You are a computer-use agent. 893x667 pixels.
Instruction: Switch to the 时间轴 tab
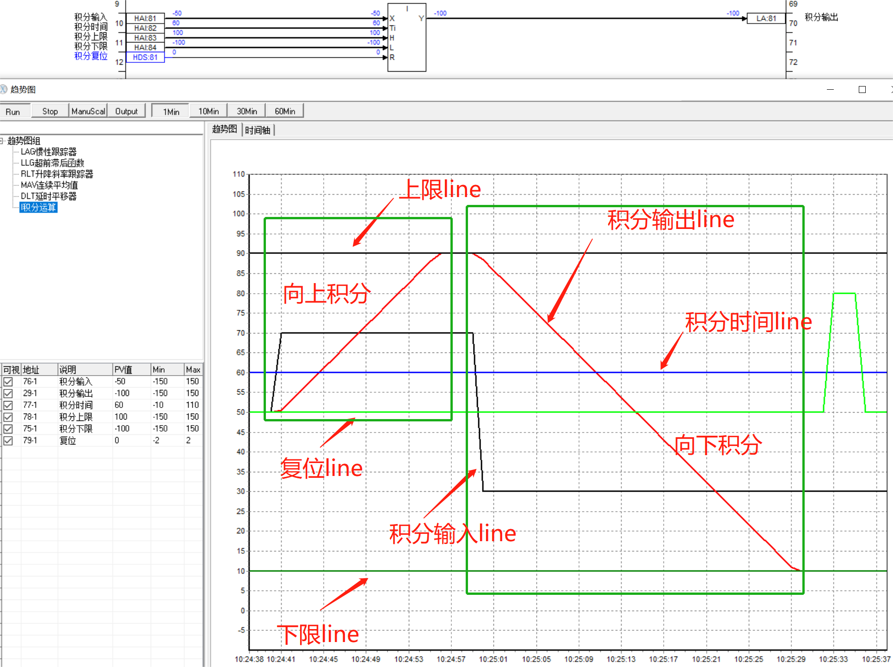(x=258, y=130)
